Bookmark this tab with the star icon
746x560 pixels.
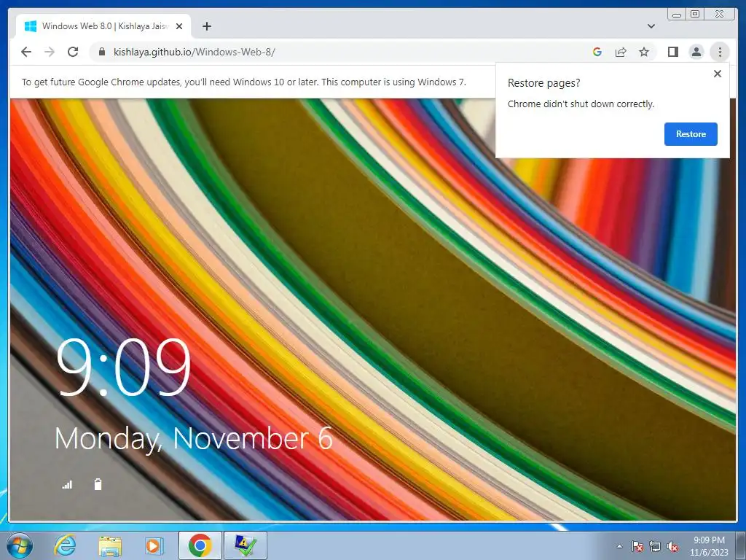(644, 52)
